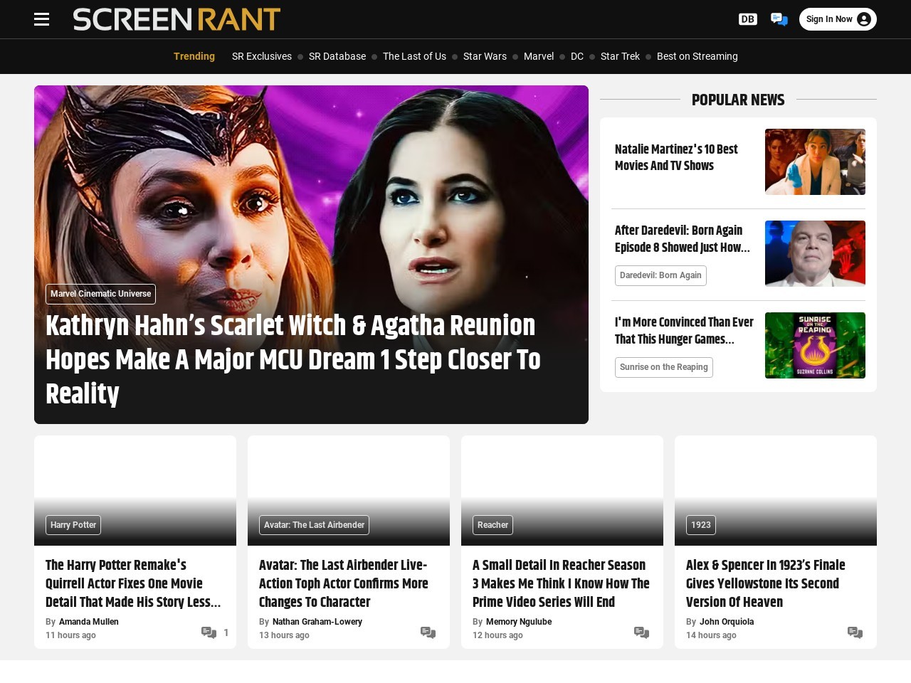Select the Trending nav item

(194, 56)
